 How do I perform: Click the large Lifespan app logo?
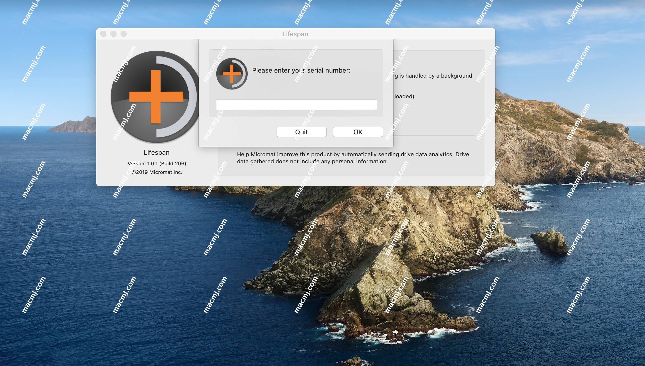[155, 97]
